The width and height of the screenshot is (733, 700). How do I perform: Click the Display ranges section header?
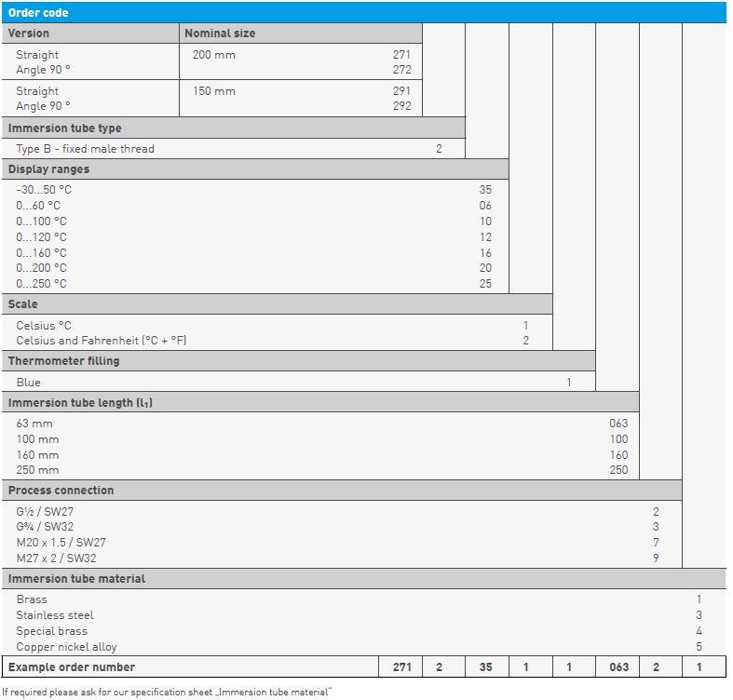click(49, 169)
